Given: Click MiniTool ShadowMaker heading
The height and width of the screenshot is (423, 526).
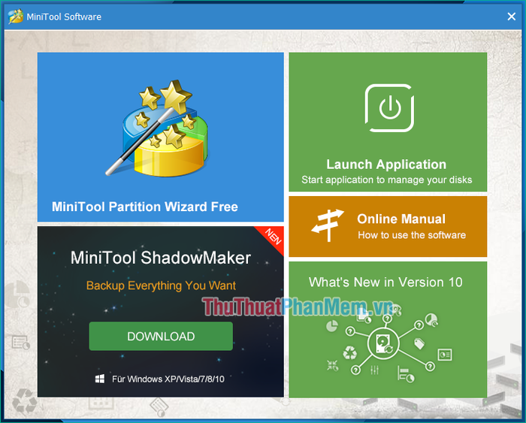Looking at the screenshot, I should [161, 258].
